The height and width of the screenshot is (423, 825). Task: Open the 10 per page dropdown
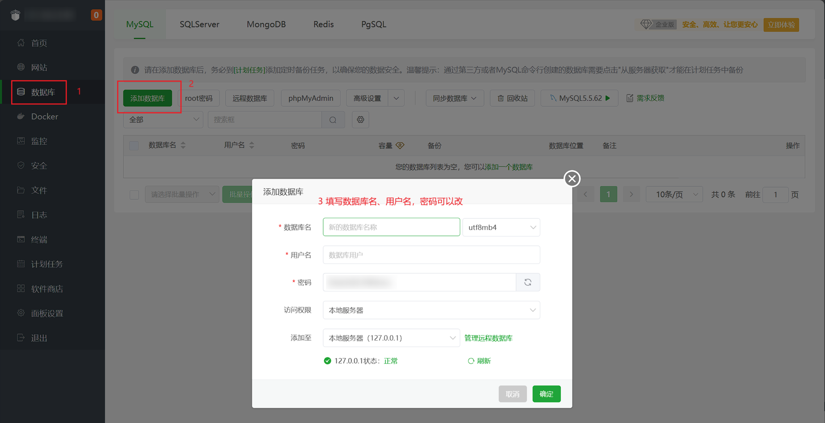(674, 194)
